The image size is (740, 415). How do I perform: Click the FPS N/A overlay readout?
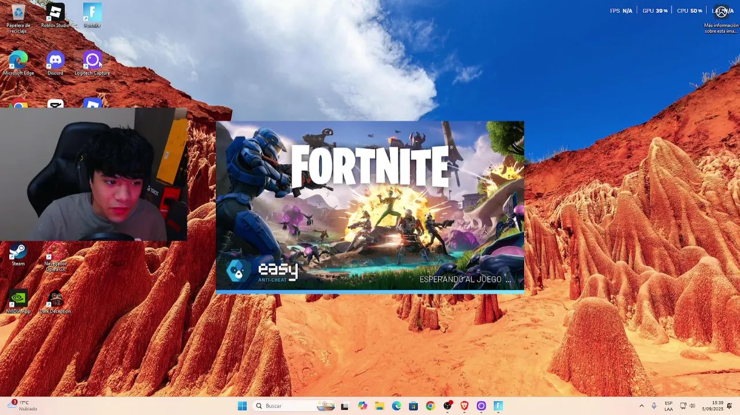[621, 11]
